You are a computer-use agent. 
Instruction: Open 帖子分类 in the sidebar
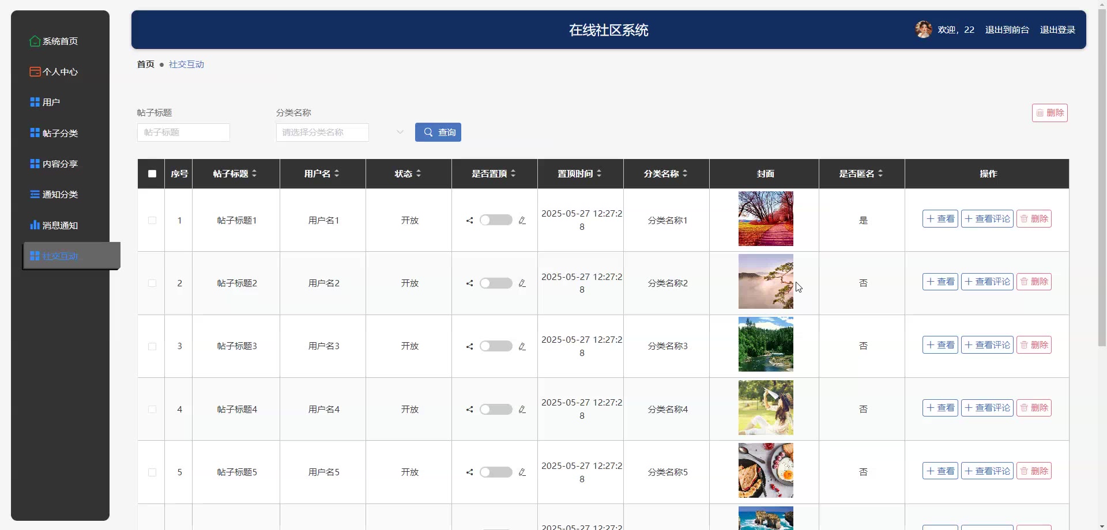coord(60,133)
